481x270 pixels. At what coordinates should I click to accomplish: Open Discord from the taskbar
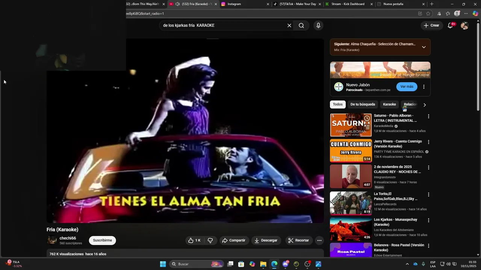coord(286,264)
